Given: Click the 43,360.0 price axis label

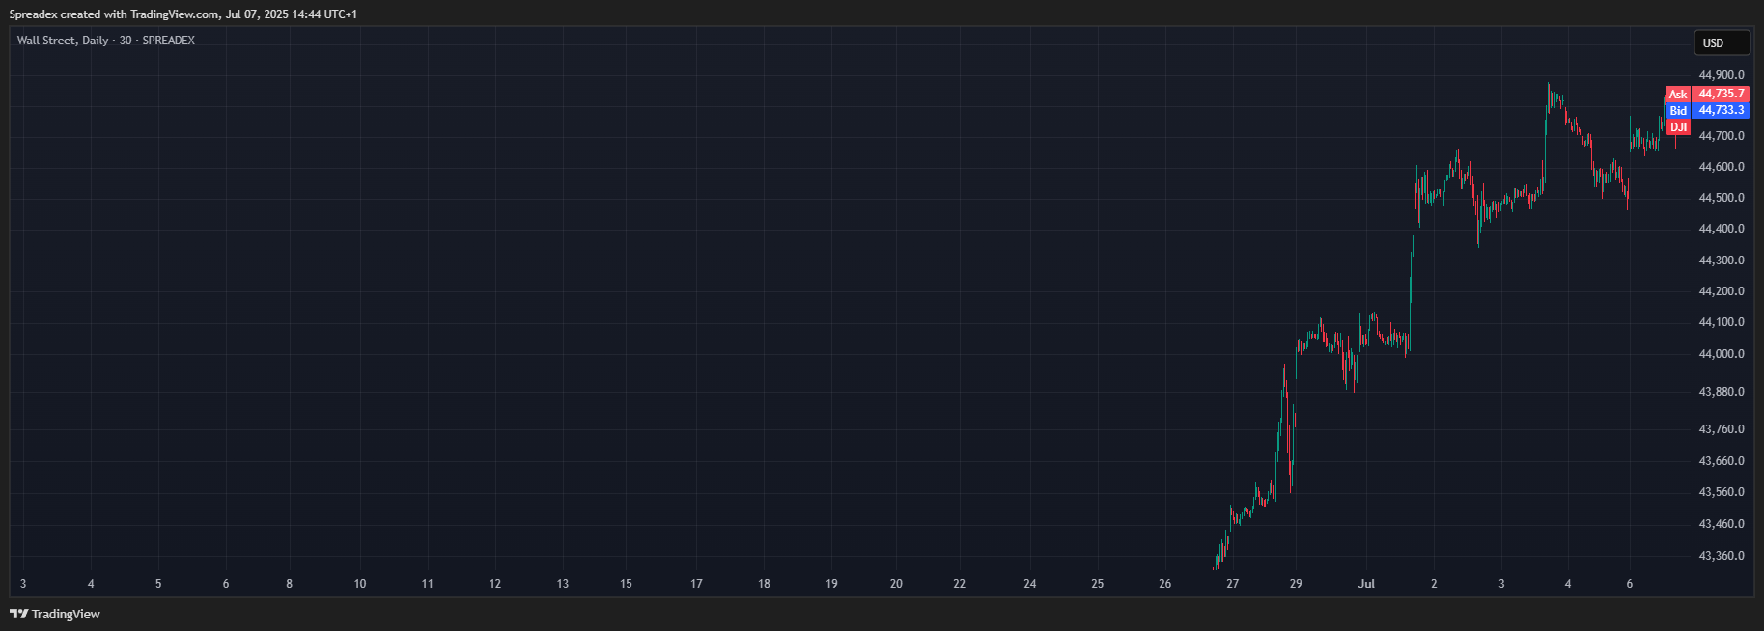Looking at the screenshot, I should [1722, 556].
